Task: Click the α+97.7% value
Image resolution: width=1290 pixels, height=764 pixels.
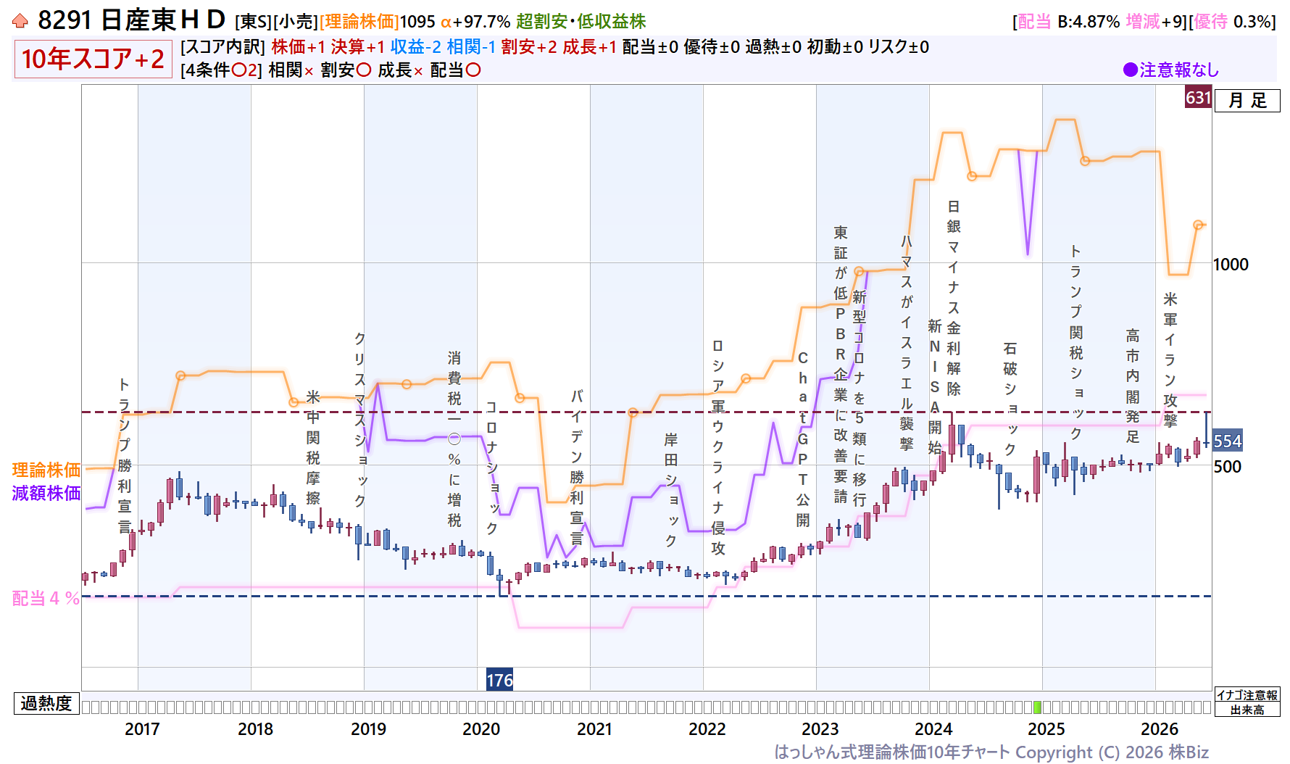Action: [475, 22]
